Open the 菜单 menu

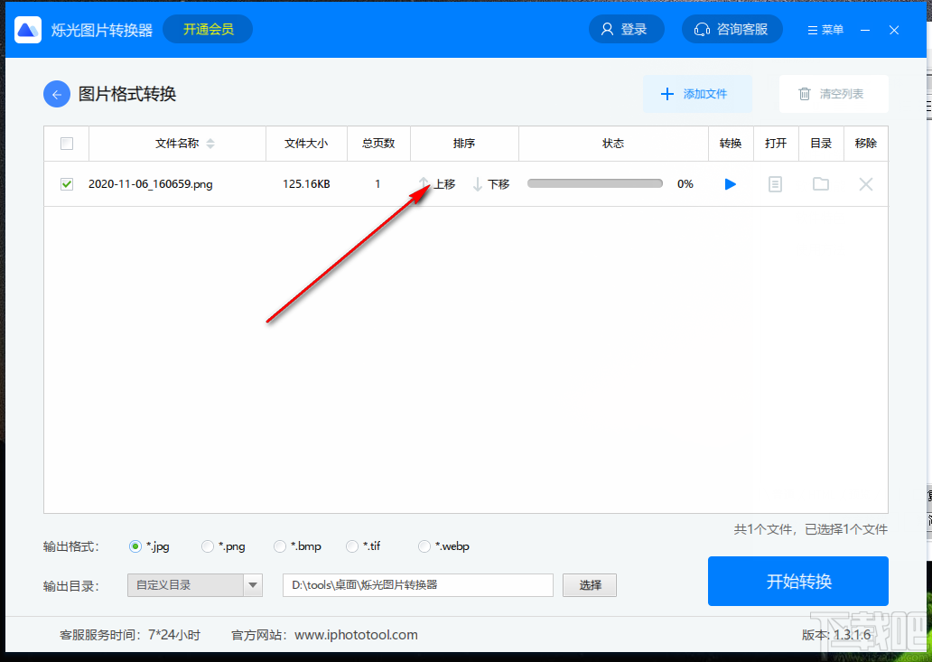coord(824,28)
